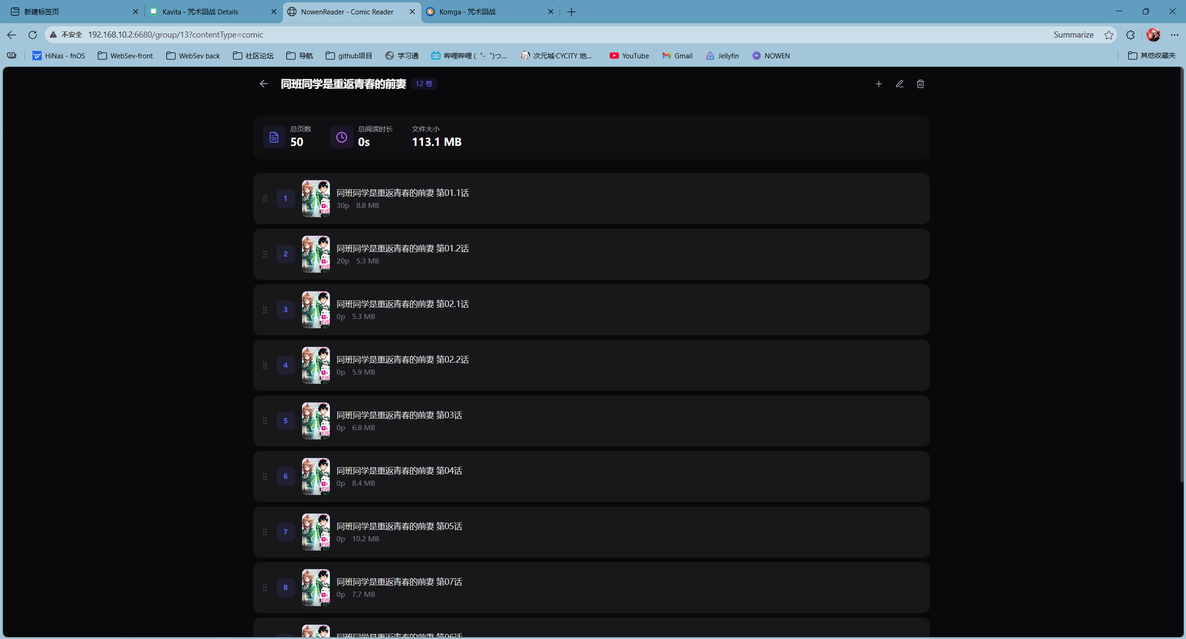Click the number 1 order badge
The image size is (1186, 639).
(285, 199)
